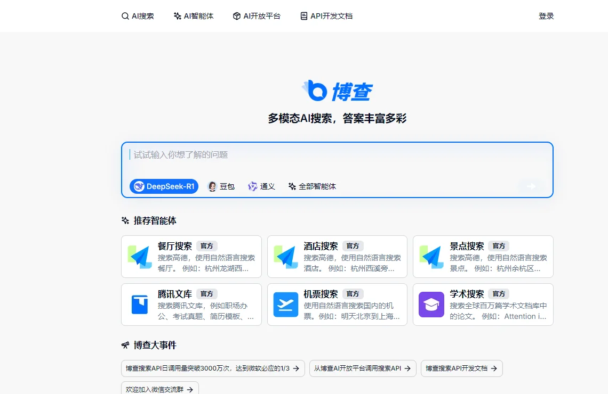608x394 pixels.
Task: Click the send arrow button in search box
Action: pos(531,186)
